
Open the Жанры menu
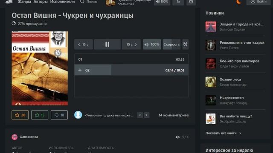[24, 2]
